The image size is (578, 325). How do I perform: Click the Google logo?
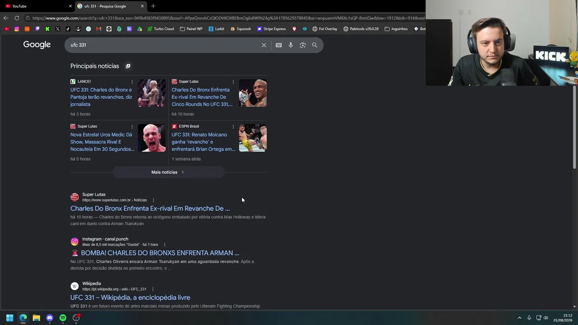[37, 45]
